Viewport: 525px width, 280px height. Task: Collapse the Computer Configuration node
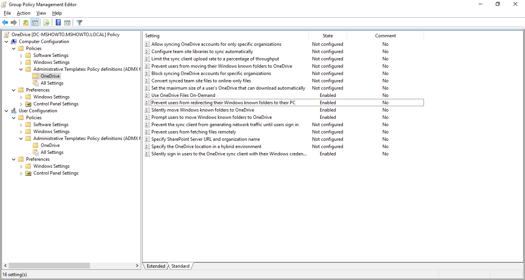6,42
